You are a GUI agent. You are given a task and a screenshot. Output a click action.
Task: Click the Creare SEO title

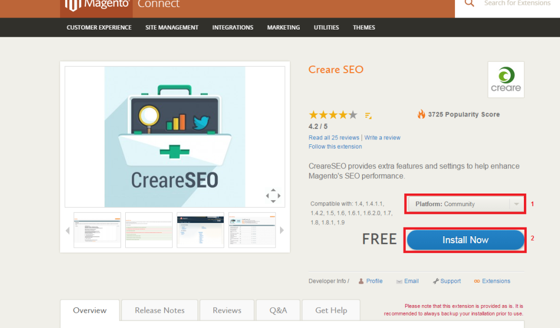click(x=336, y=69)
